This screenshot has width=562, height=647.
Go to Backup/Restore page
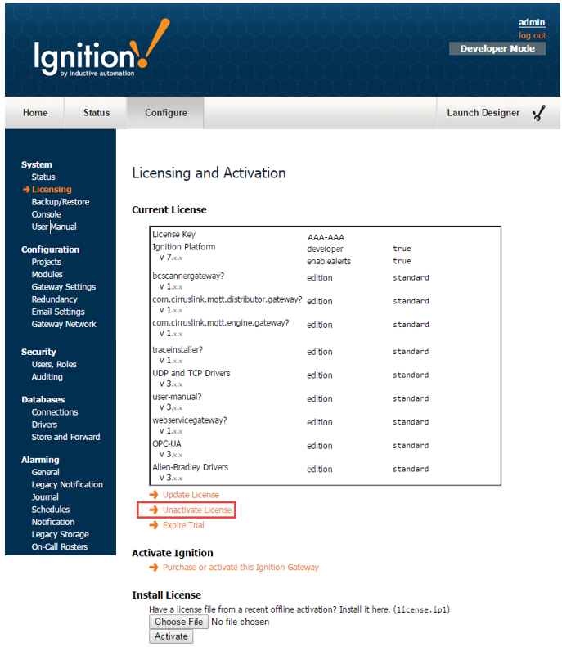pyautogui.click(x=61, y=202)
